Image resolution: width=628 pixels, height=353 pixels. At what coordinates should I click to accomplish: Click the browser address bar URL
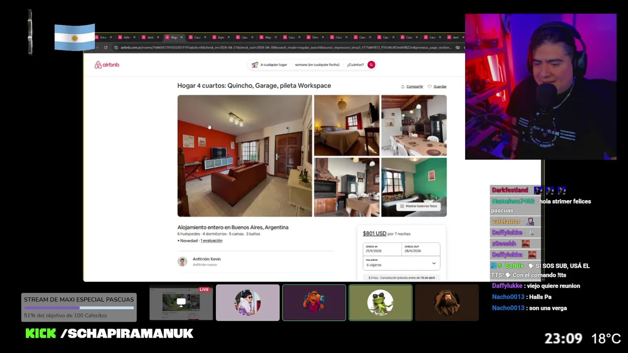(x=286, y=48)
